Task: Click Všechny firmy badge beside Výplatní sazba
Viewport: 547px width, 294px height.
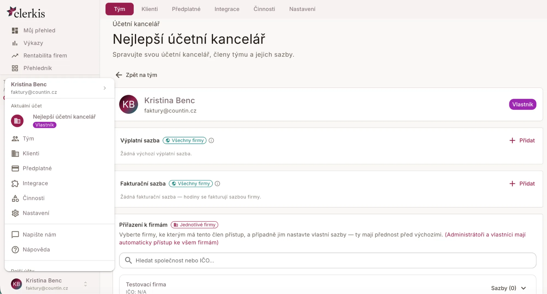Action: click(185, 140)
